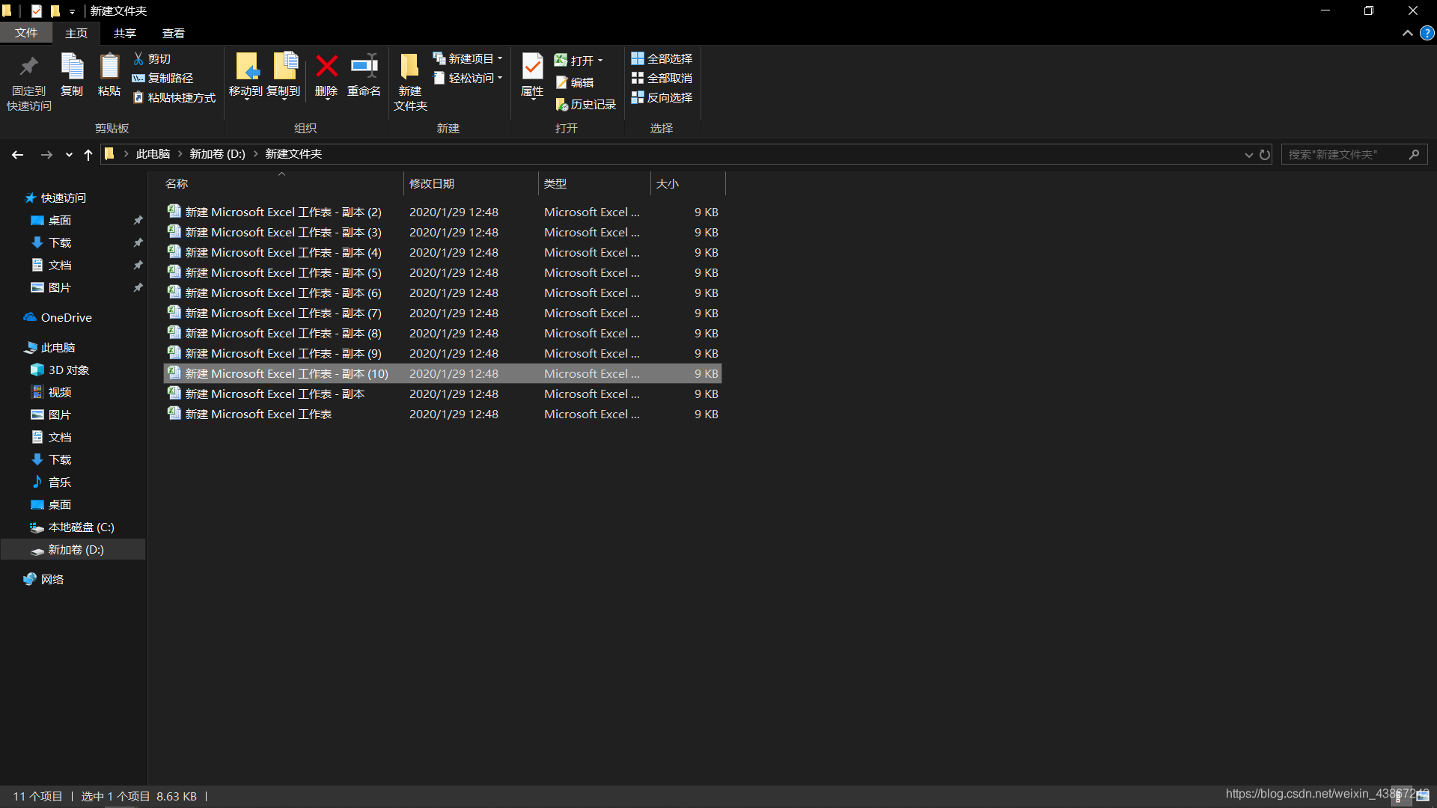The width and height of the screenshot is (1437, 808).
Task: Select file 副本 (10)
Action: point(442,373)
